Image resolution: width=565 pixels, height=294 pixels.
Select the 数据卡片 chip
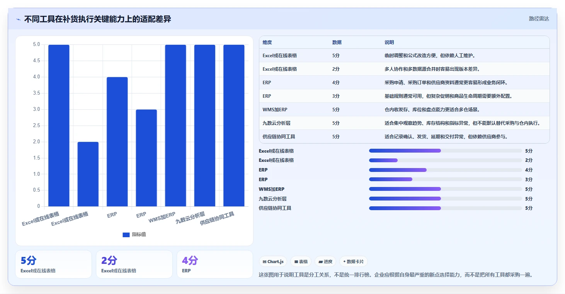353,262
